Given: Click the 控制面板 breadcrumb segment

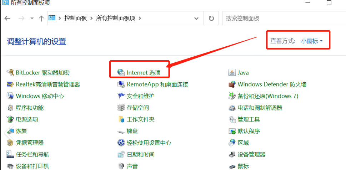Looking at the screenshot, I should (75, 18).
